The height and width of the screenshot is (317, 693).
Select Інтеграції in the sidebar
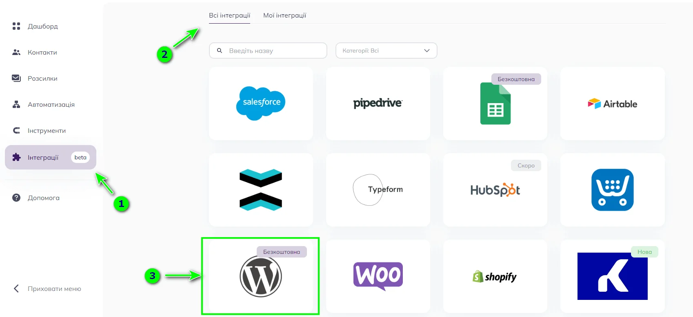pyautogui.click(x=51, y=157)
